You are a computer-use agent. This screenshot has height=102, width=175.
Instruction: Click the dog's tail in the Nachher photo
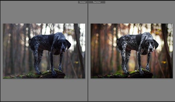tap(118, 39)
